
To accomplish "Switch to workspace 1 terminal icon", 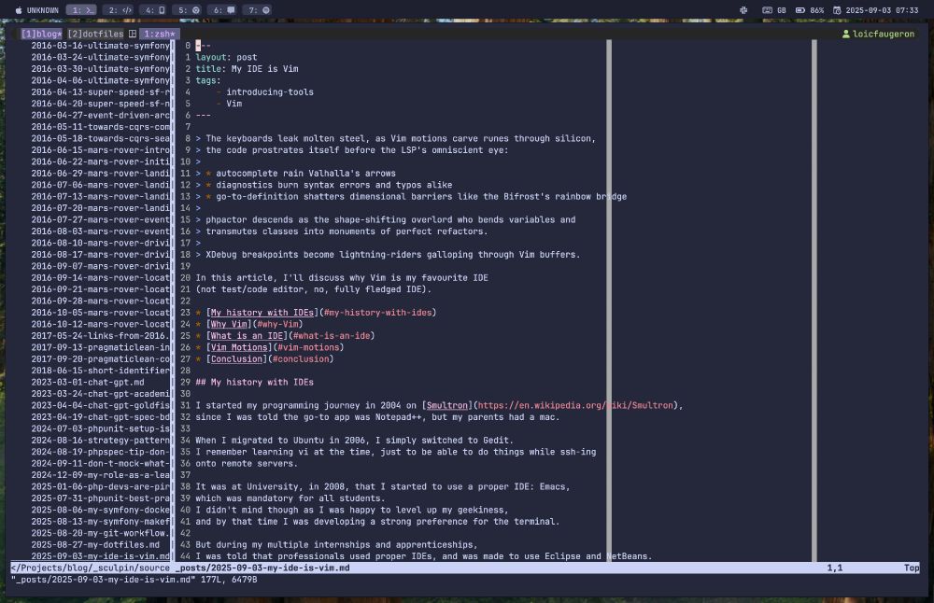I will (90, 10).
